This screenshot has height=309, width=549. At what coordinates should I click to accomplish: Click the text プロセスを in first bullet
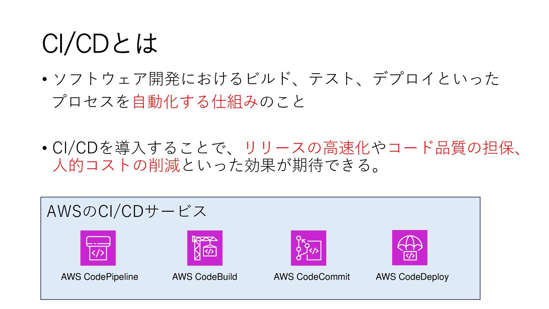[x=92, y=102]
